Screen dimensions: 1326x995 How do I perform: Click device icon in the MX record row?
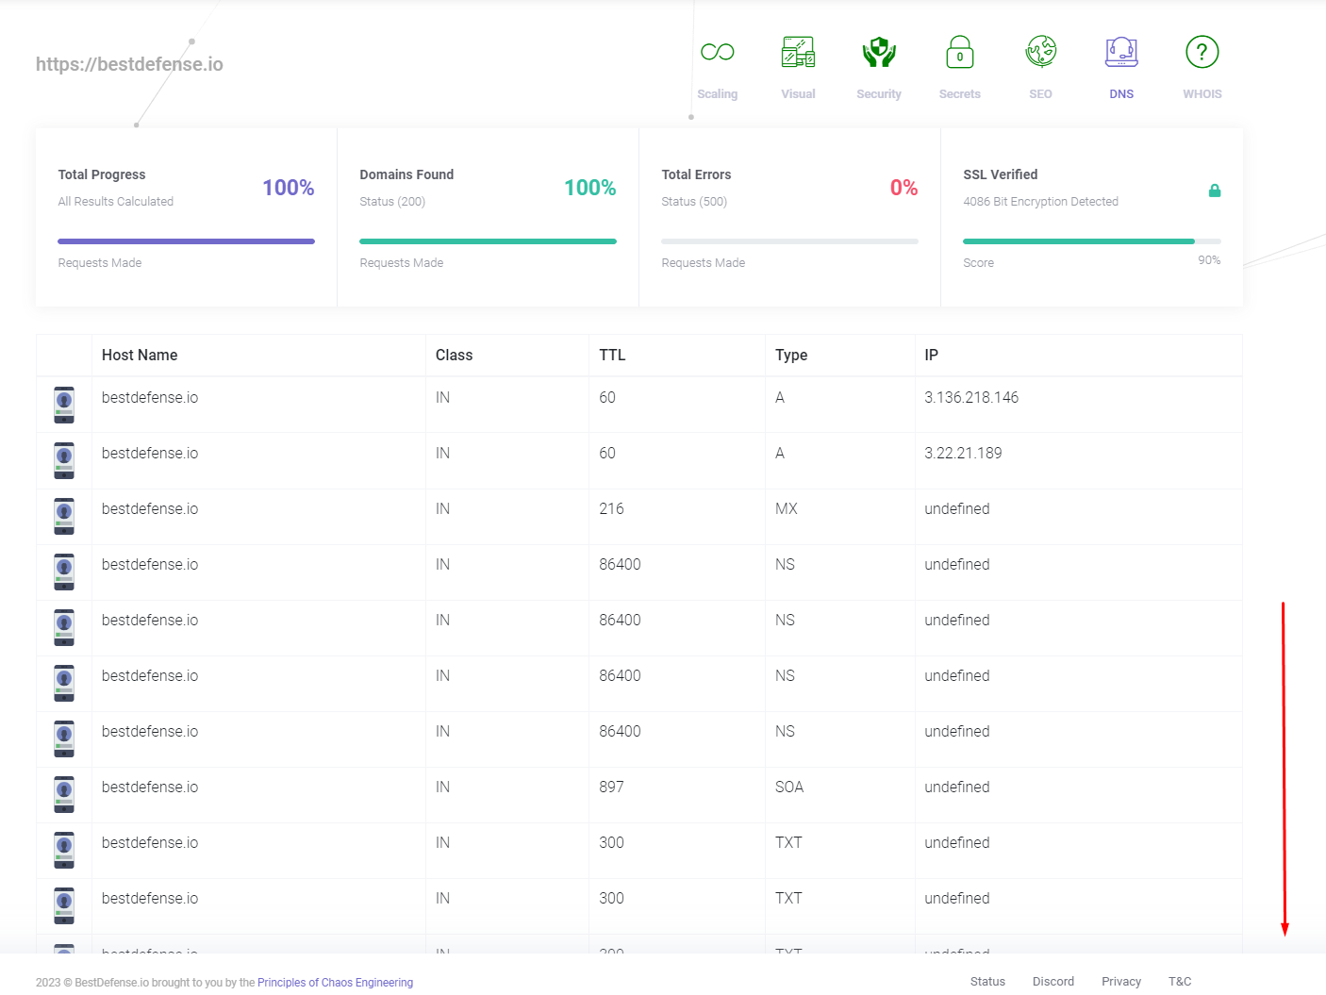coord(64,516)
